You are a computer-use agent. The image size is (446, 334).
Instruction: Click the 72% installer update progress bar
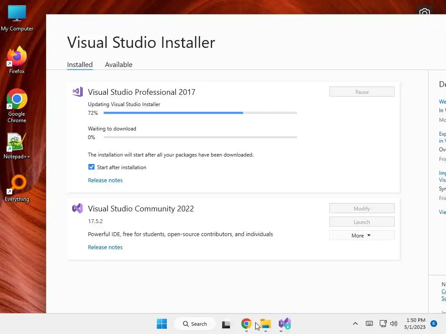(200, 113)
